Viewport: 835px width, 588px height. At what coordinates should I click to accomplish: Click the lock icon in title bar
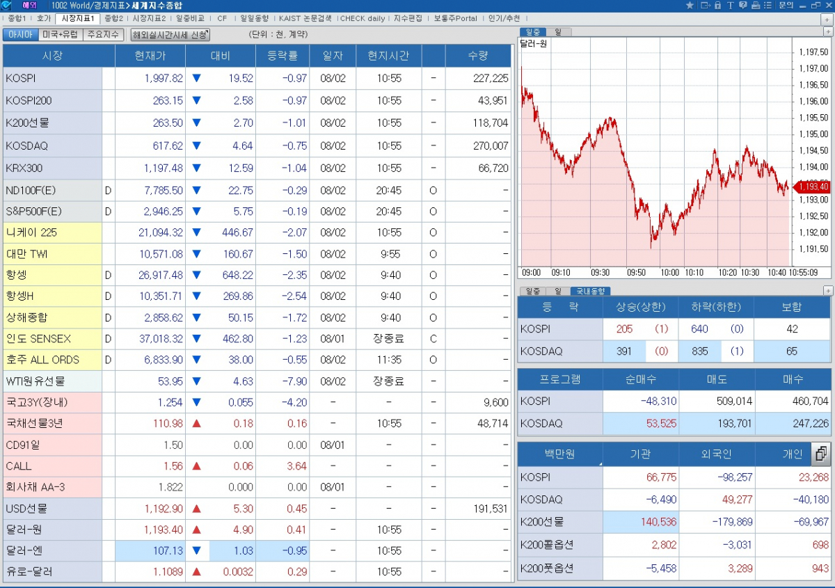click(x=717, y=6)
